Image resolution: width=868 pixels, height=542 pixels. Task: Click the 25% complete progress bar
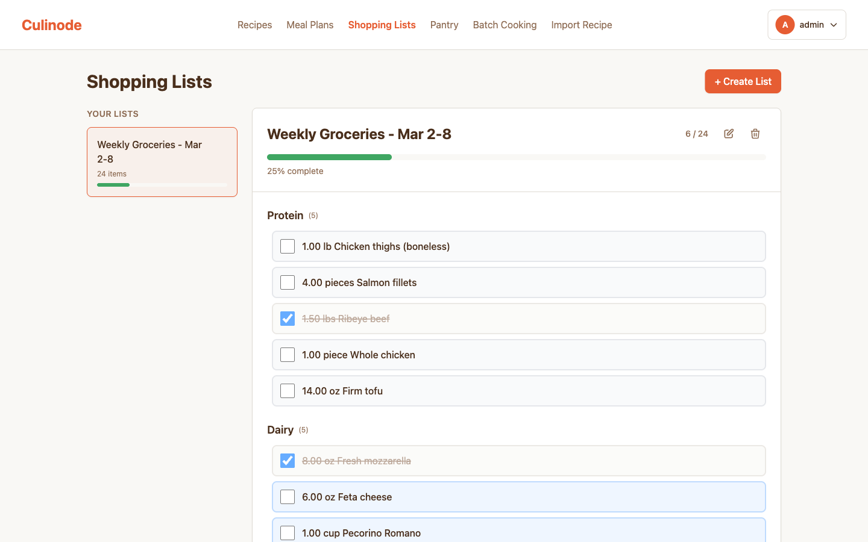point(517,157)
